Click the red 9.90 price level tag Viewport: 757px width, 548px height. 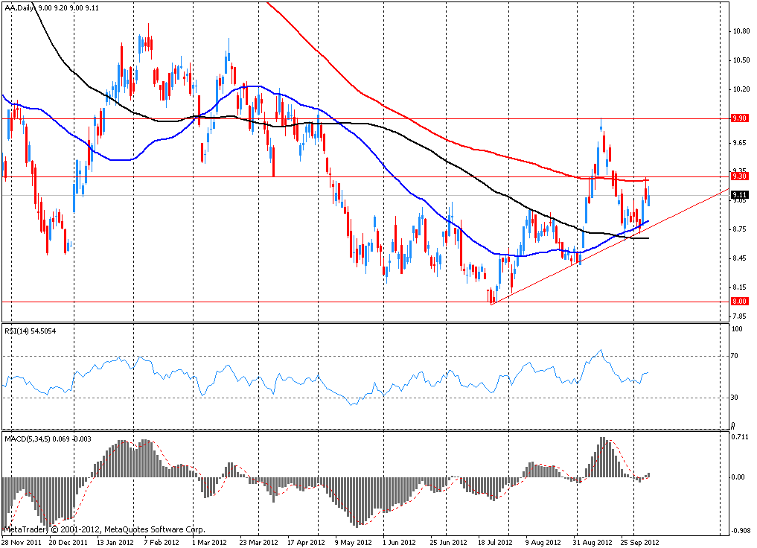(x=738, y=118)
